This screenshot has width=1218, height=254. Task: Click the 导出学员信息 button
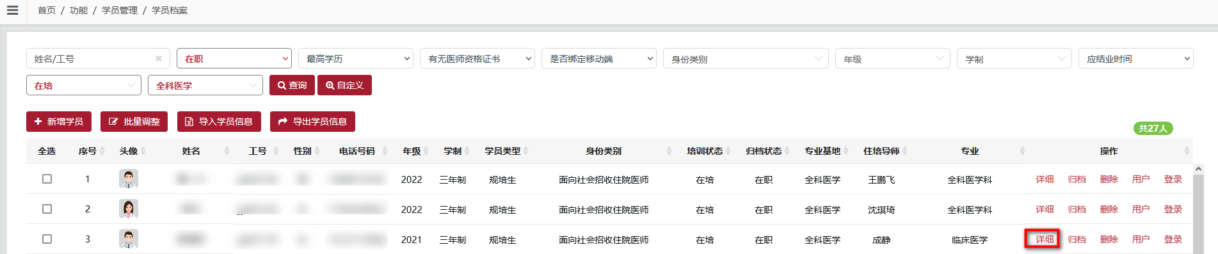(x=312, y=122)
